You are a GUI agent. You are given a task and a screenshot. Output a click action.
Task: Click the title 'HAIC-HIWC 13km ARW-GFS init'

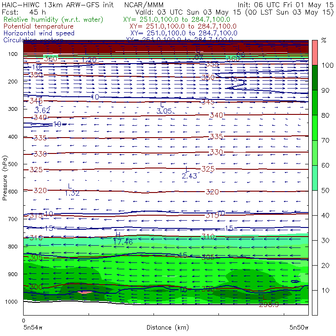pyautogui.click(x=58, y=5)
